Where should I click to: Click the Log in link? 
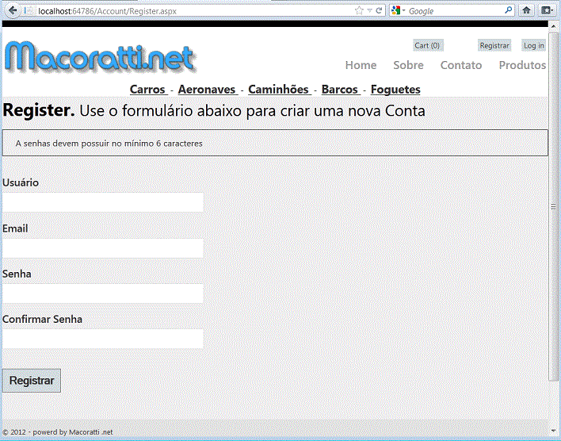(x=533, y=45)
